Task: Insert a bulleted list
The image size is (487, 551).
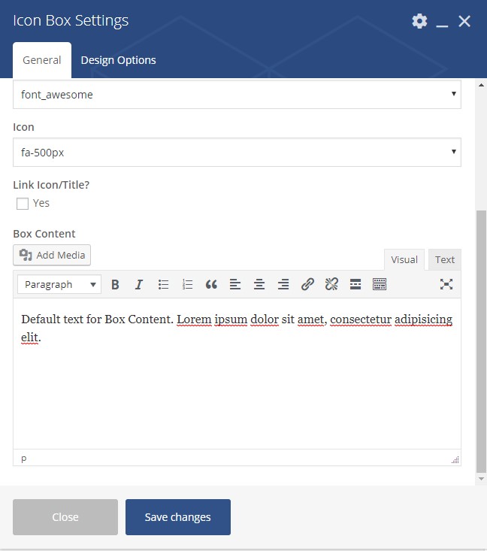Action: coord(163,284)
